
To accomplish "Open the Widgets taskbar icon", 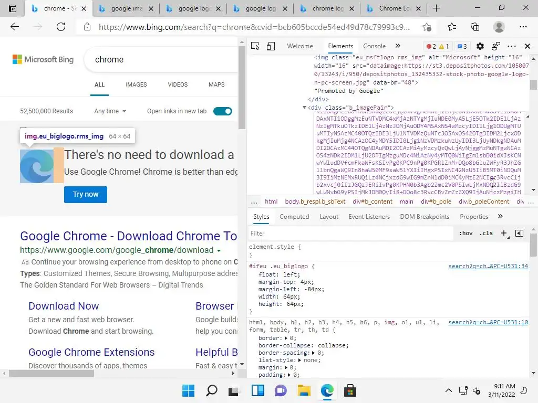I will (x=257, y=390).
